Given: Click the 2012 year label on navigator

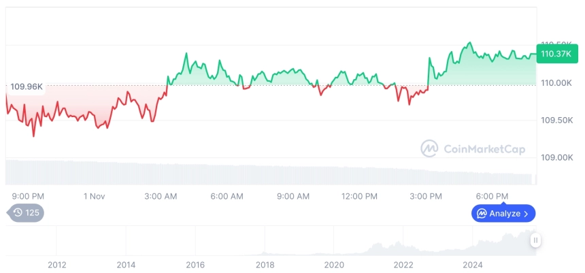Looking at the screenshot, I should coord(56,264).
